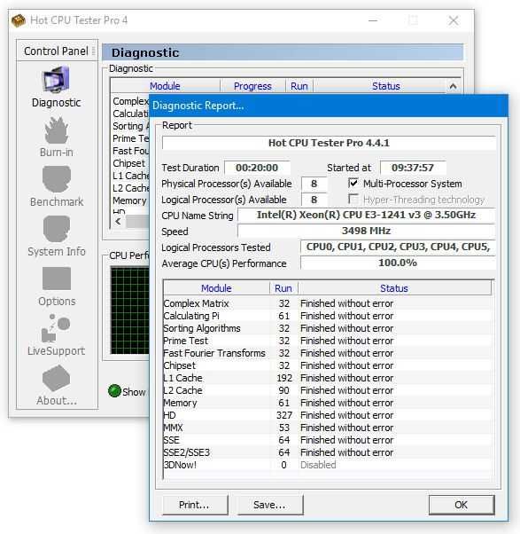Click the Physical Processor(s) Available value
This screenshot has height=534, width=520.
click(314, 184)
